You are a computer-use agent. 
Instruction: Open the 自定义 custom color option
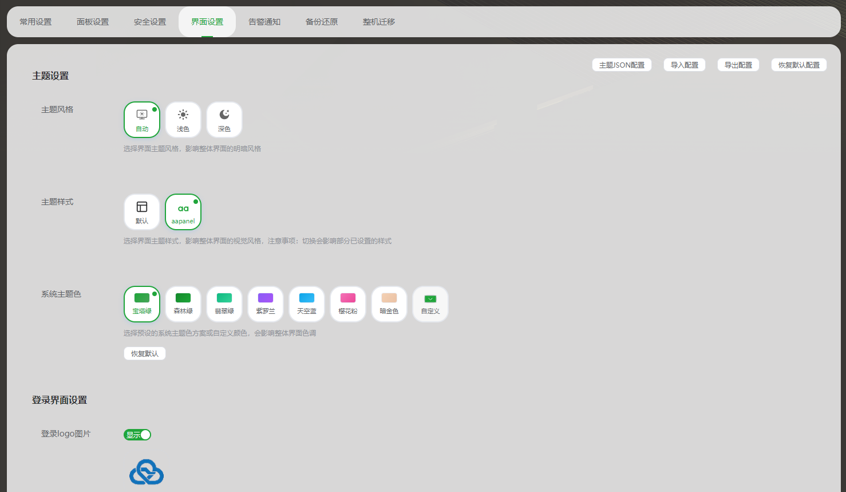pos(430,304)
